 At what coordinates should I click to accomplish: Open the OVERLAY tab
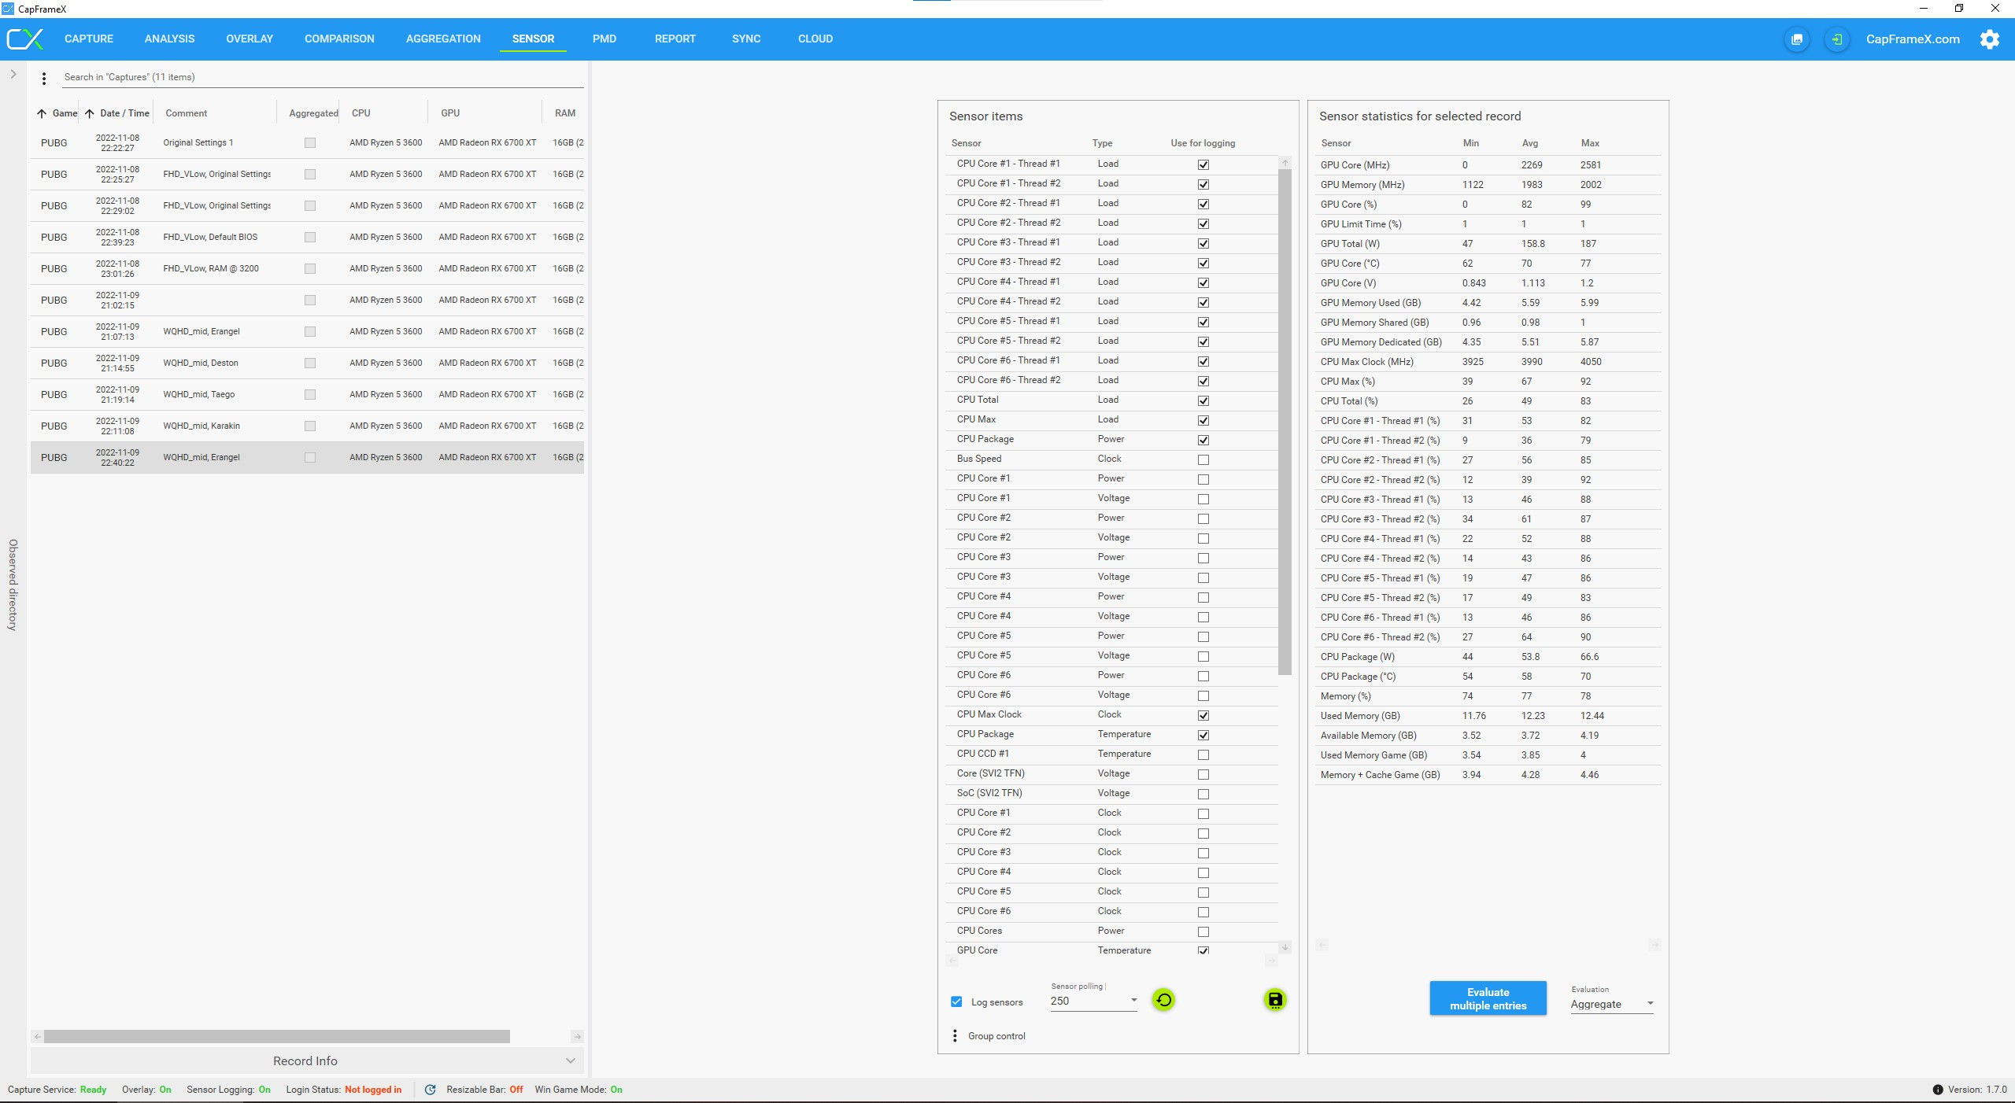250,39
